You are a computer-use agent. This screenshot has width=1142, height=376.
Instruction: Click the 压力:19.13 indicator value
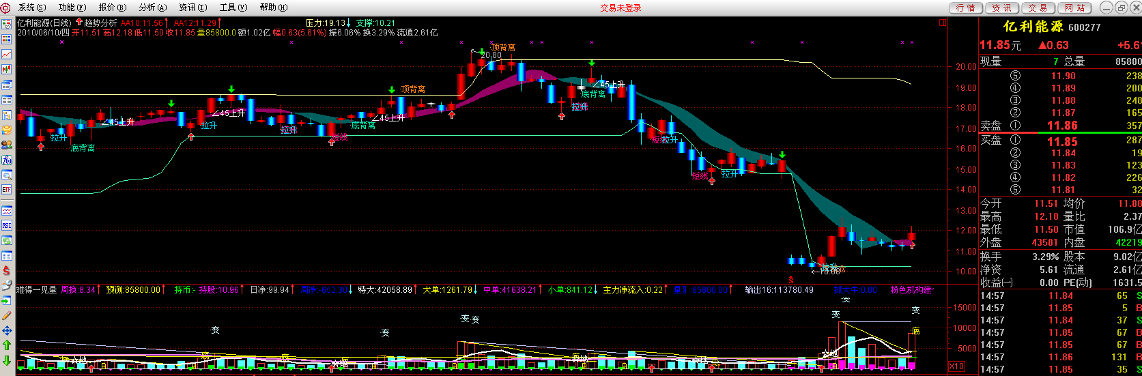coord(326,23)
